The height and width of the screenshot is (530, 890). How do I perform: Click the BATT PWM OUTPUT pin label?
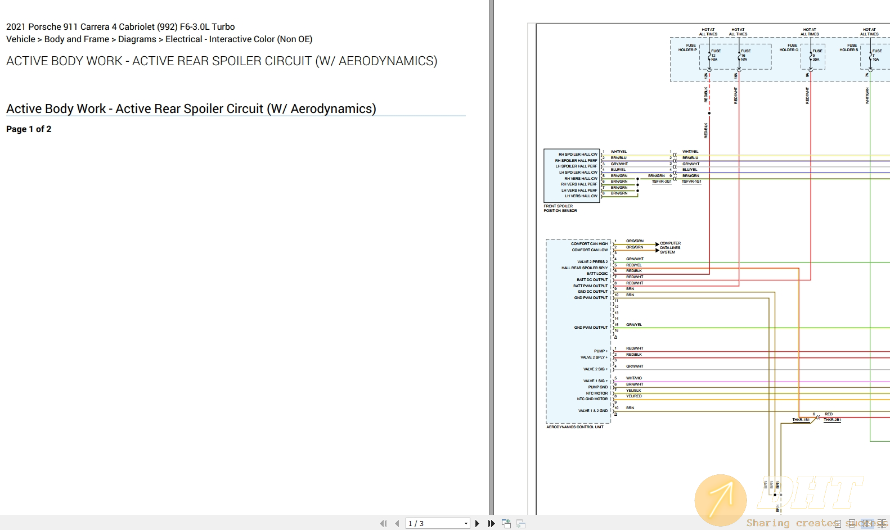(591, 286)
